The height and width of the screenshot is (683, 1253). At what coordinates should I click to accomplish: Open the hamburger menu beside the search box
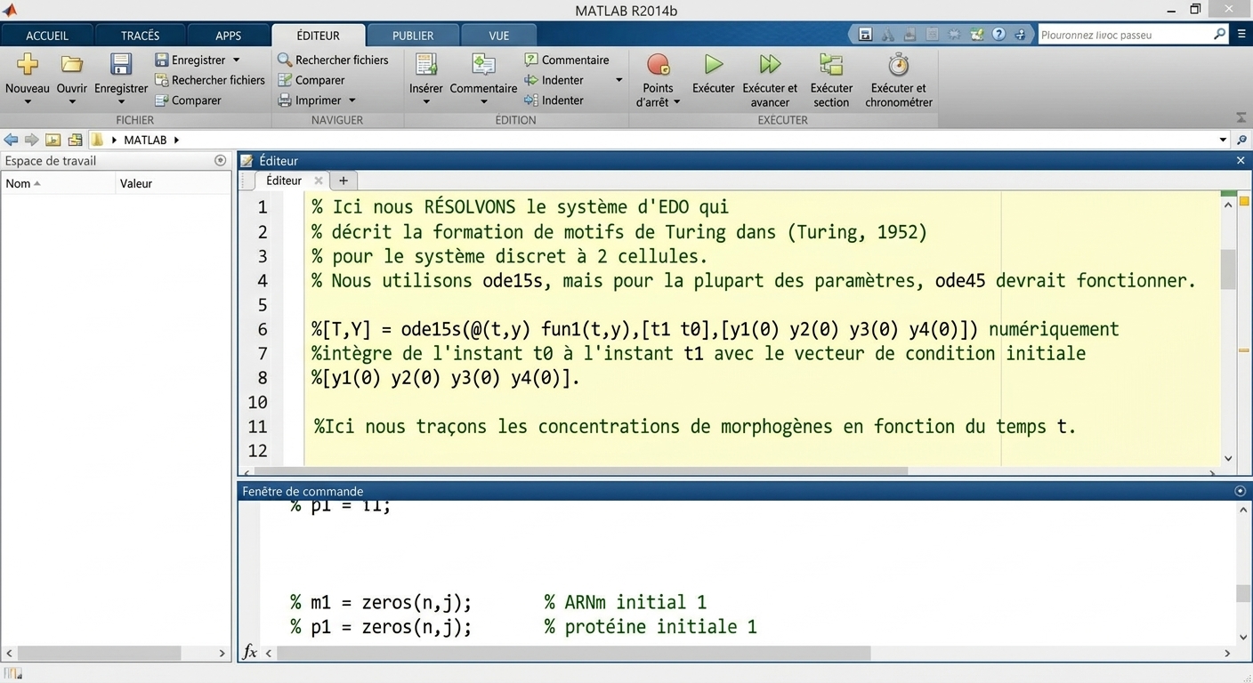1241,35
